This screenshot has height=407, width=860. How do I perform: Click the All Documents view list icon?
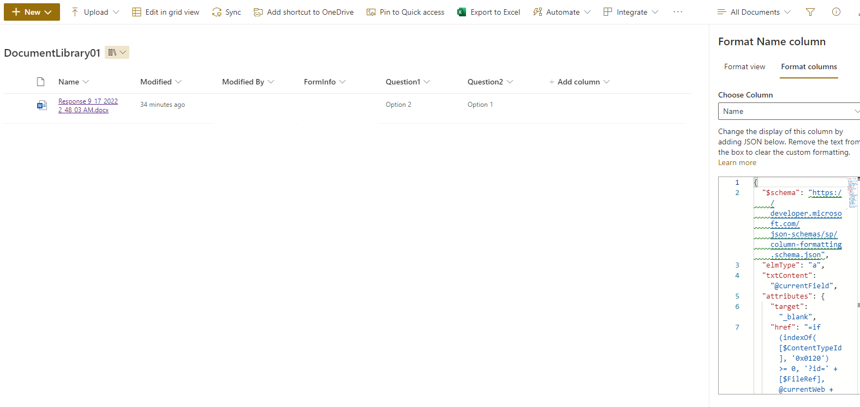(x=721, y=12)
